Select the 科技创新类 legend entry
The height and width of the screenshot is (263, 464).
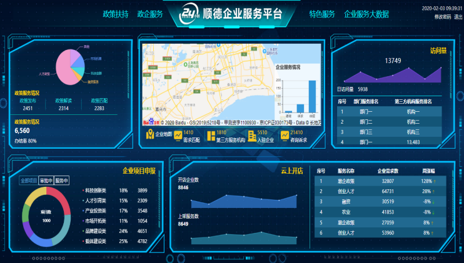(96, 191)
